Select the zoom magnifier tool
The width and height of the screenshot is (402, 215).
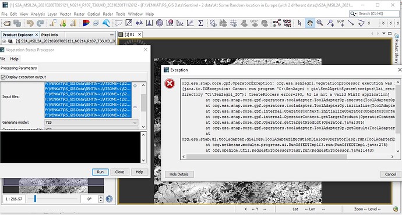320,23
